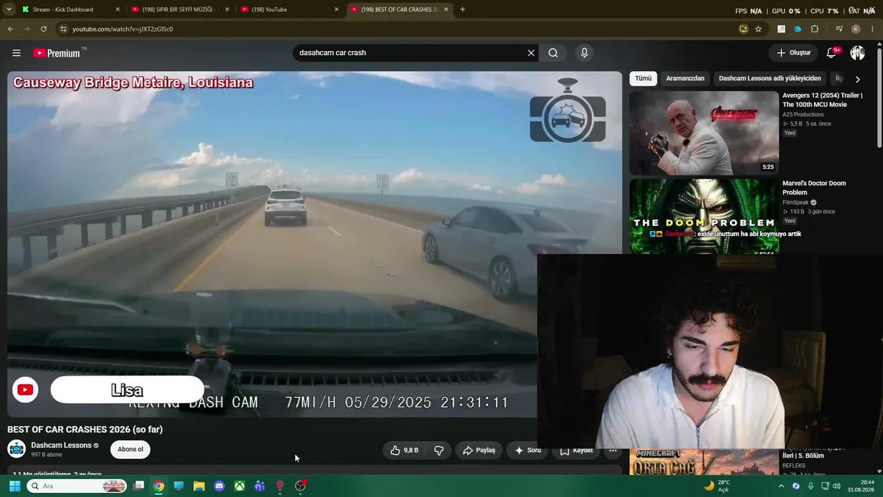Like the video (9,8 B)

pos(404,450)
